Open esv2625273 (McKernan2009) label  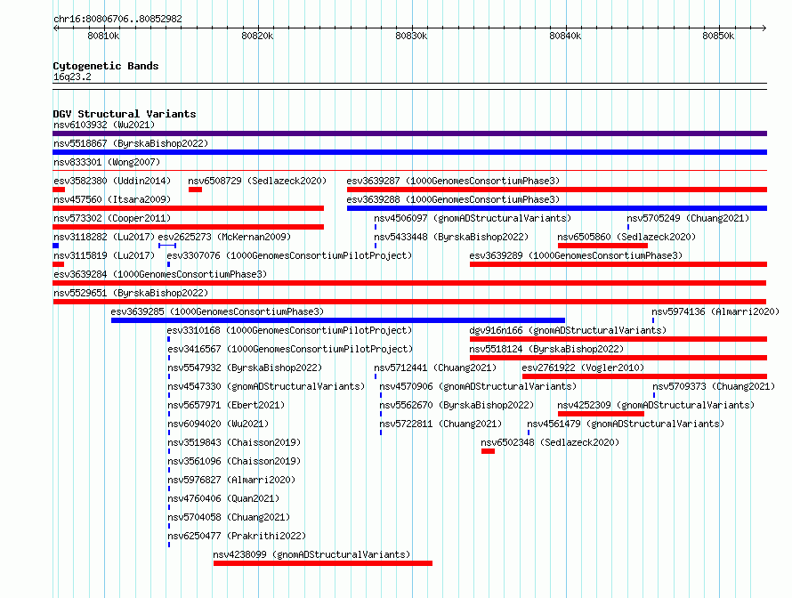coord(224,237)
